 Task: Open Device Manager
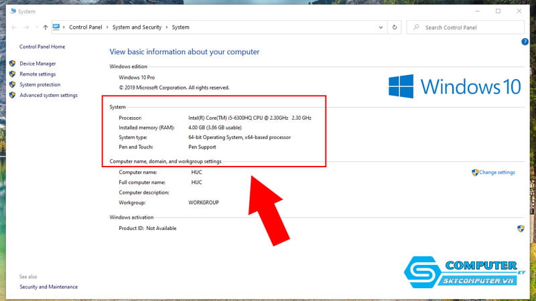pos(38,64)
